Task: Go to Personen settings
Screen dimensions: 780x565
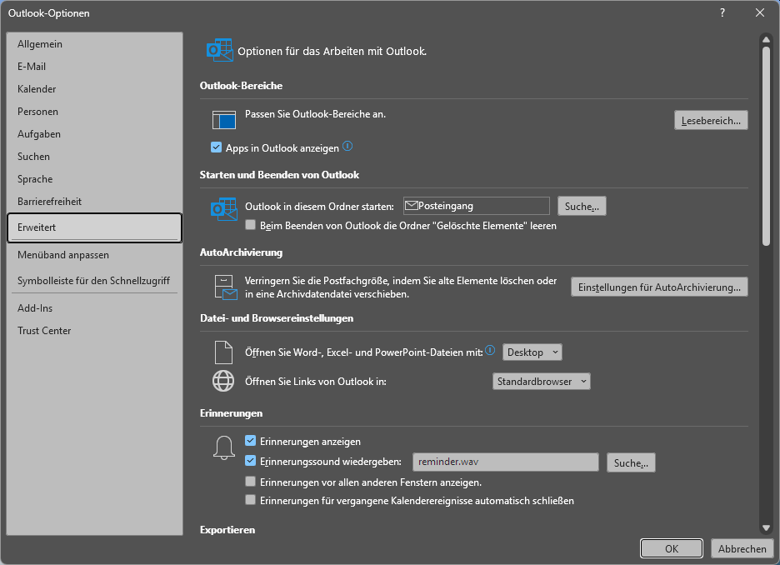Action: click(x=94, y=112)
